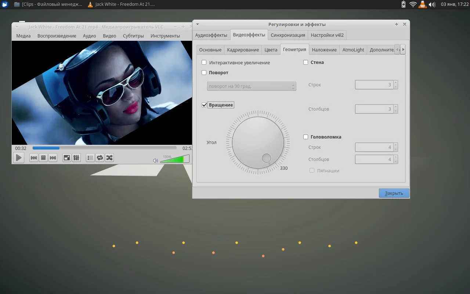The width and height of the screenshot is (470, 294).
Task: Enable the Головоломка checkbox
Action: pyautogui.click(x=305, y=137)
